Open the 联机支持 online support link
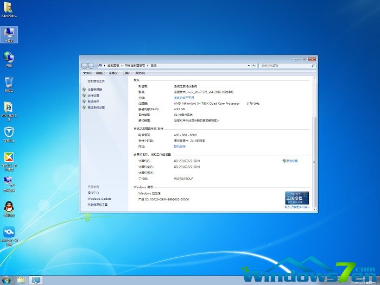This screenshot has height=285, width=380. pyautogui.click(x=180, y=147)
